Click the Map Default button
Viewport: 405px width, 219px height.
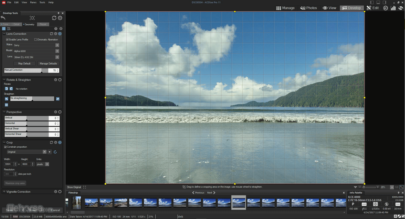point(24,63)
